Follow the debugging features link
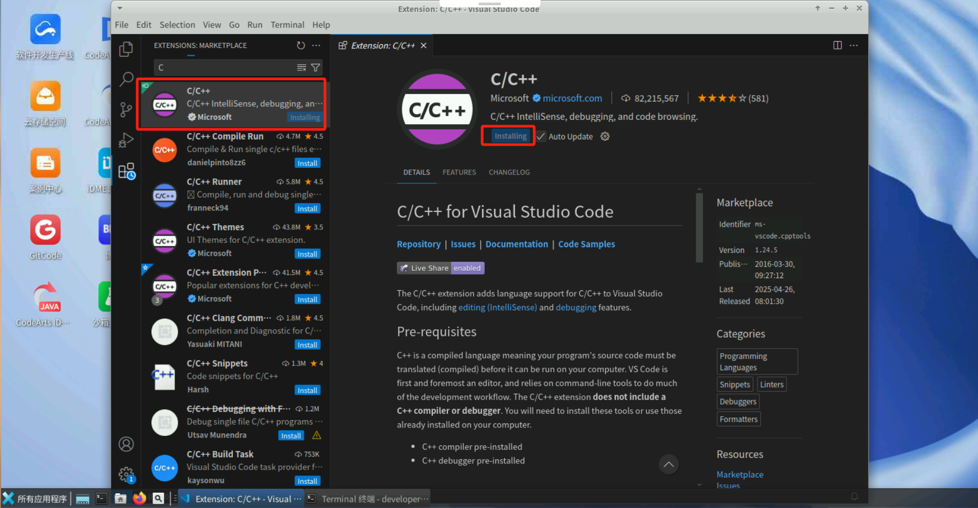Screen dimensions: 978x508 pyautogui.click(x=576, y=307)
